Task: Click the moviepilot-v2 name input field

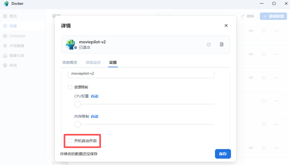Action: [141, 73]
